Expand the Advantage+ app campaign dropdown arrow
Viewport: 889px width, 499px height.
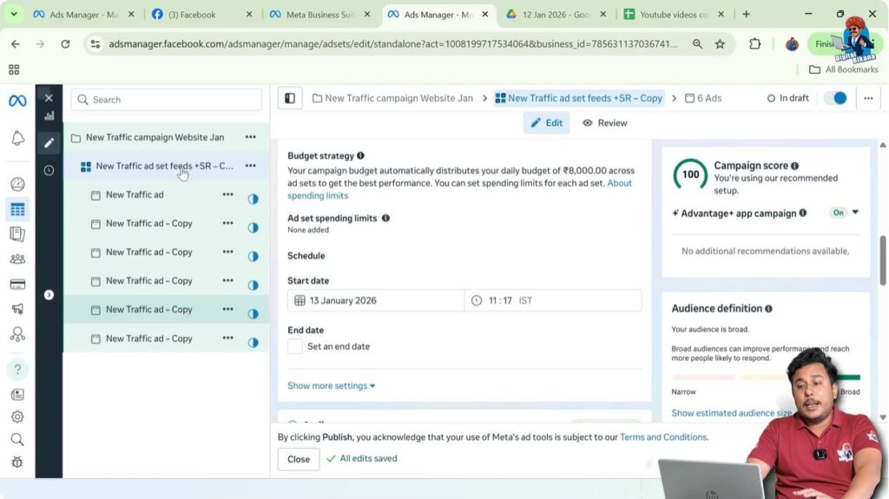click(x=855, y=213)
